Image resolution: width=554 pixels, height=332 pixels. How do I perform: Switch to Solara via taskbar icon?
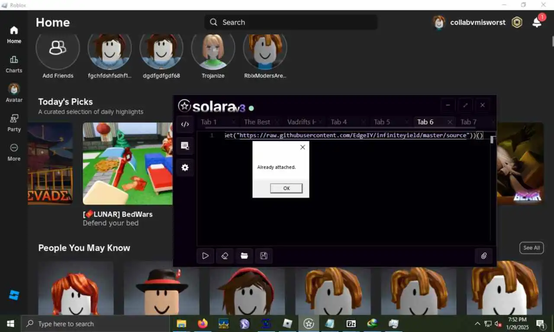click(x=309, y=323)
